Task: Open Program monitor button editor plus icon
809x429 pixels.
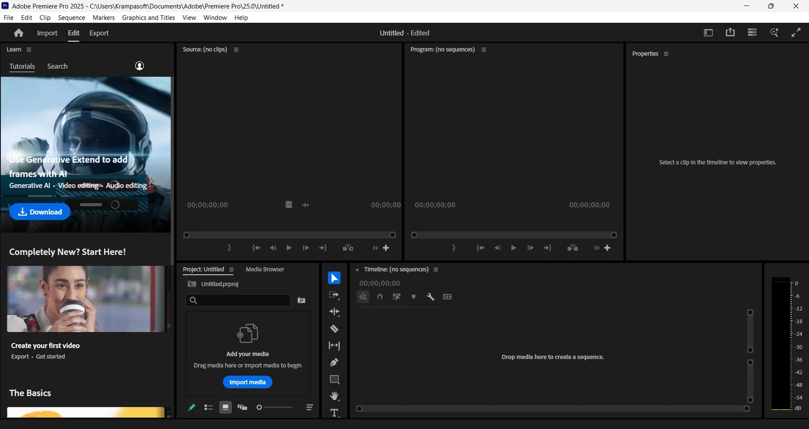Action: click(x=607, y=248)
